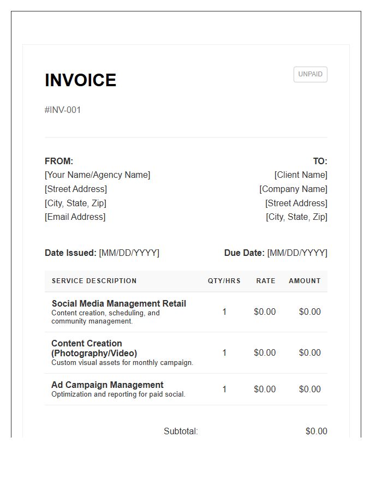The image size is (382, 491).
Task: Click the client [City, State, Zip] placeholder
Action: click(x=296, y=217)
